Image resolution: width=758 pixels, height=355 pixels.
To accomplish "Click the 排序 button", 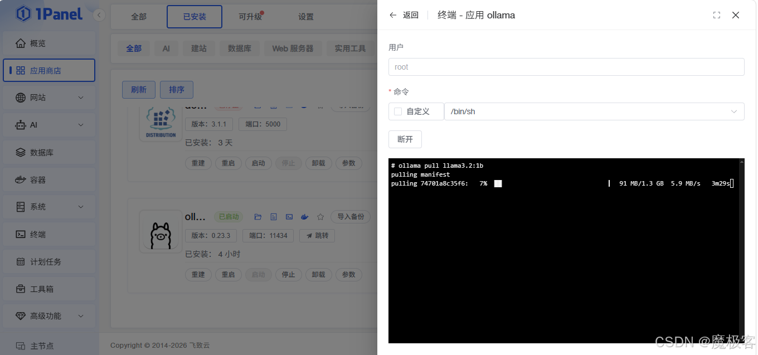I will (177, 89).
